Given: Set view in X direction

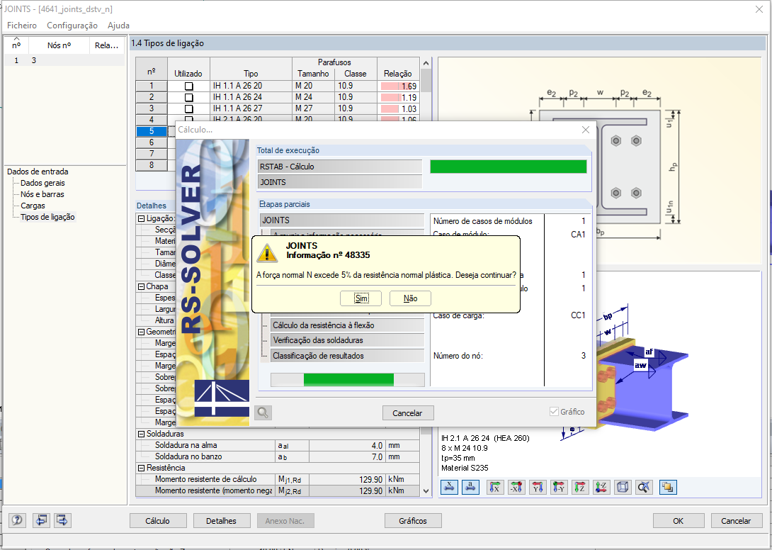Looking at the screenshot, I should pyautogui.click(x=495, y=488).
